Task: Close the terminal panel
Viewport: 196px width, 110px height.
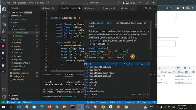Action: (x=154, y=75)
